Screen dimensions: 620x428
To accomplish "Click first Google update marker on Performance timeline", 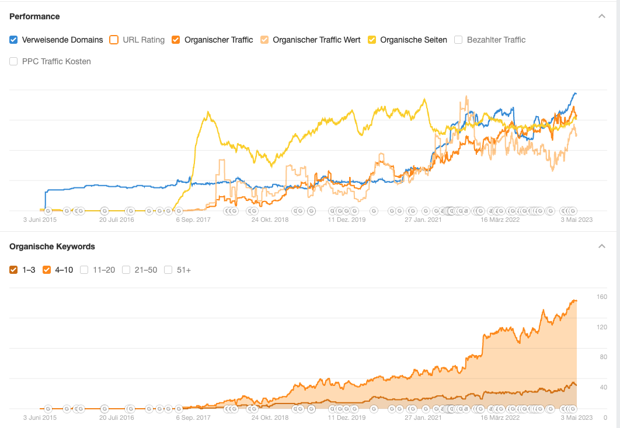I will [x=48, y=211].
